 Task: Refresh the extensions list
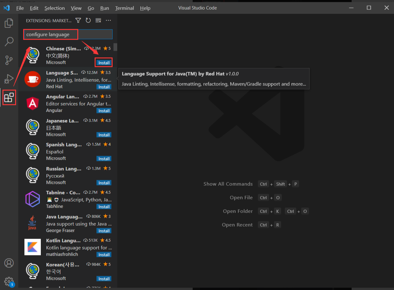click(x=88, y=20)
